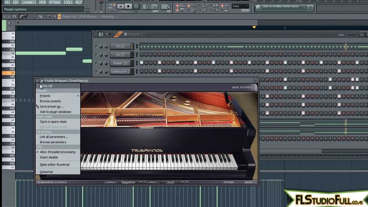Toggle Allow threaded processing option
The image size is (368, 207).
tap(57, 152)
